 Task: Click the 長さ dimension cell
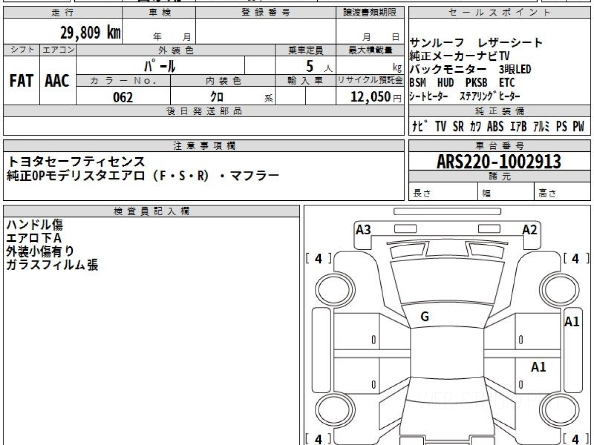tap(444, 192)
